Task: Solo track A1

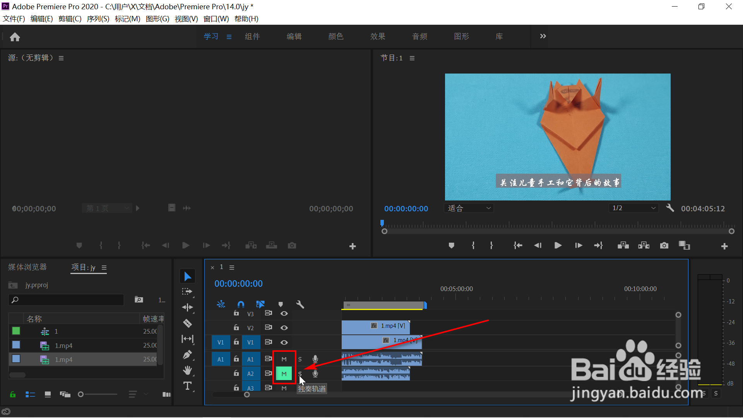Action: pyautogui.click(x=300, y=360)
